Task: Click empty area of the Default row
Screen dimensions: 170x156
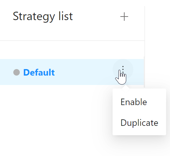Action: click(x=83, y=72)
